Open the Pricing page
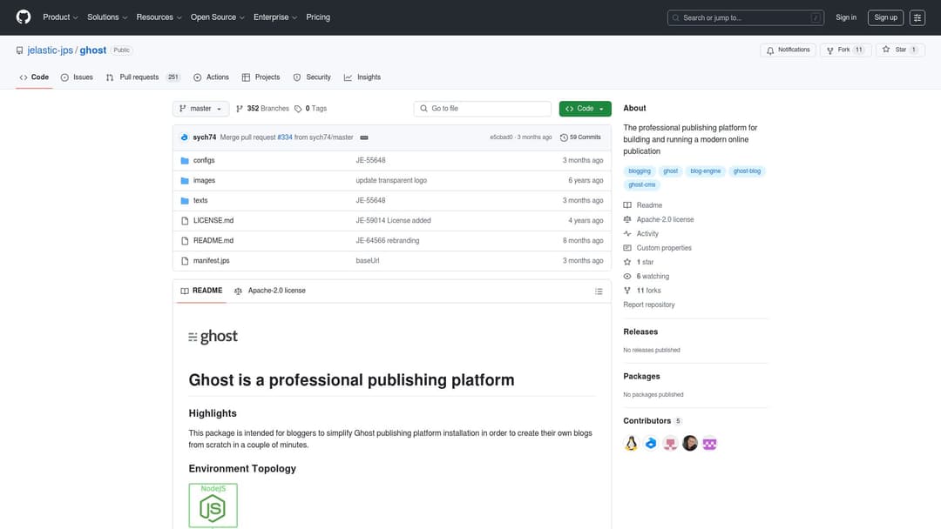The height and width of the screenshot is (529, 941). [x=318, y=17]
